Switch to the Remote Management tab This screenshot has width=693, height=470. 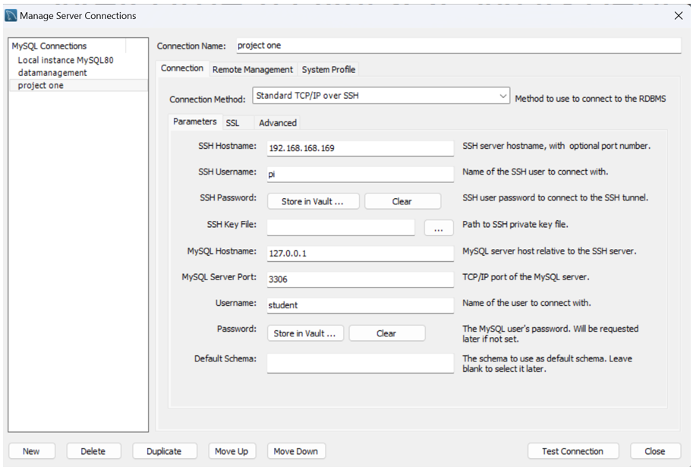pos(252,69)
